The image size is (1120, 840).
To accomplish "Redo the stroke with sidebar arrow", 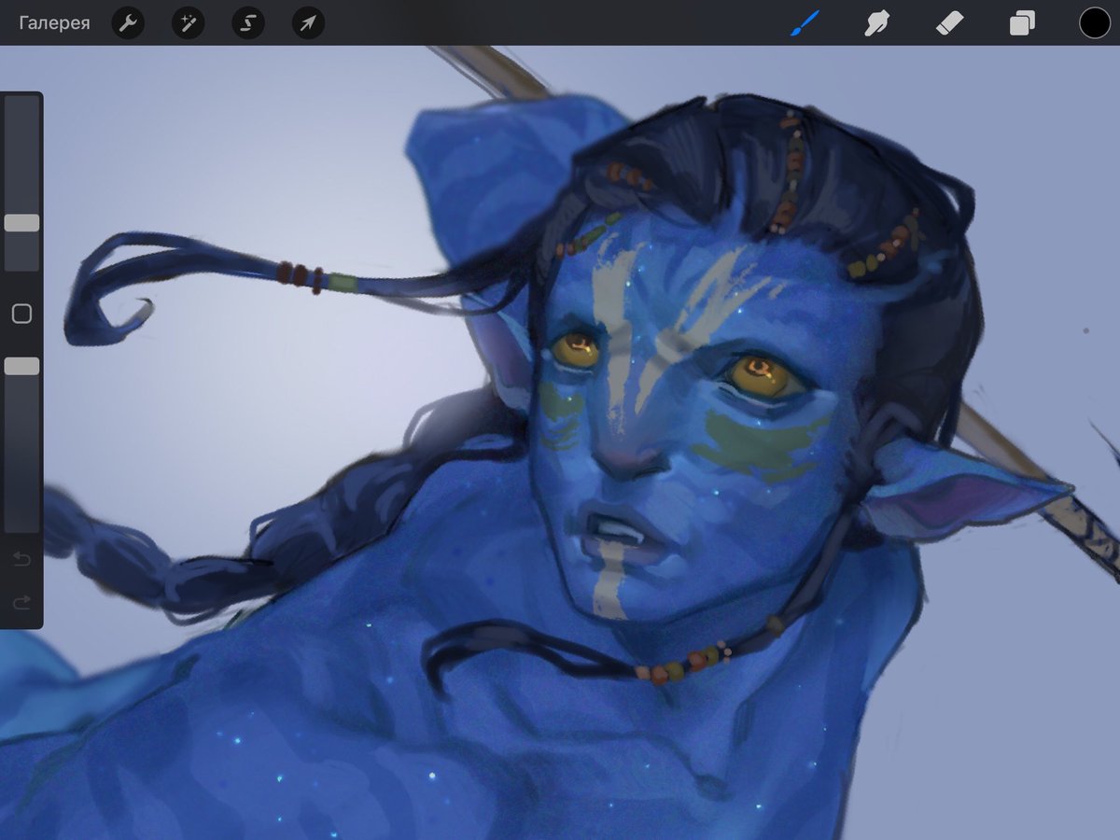I will tap(21, 604).
